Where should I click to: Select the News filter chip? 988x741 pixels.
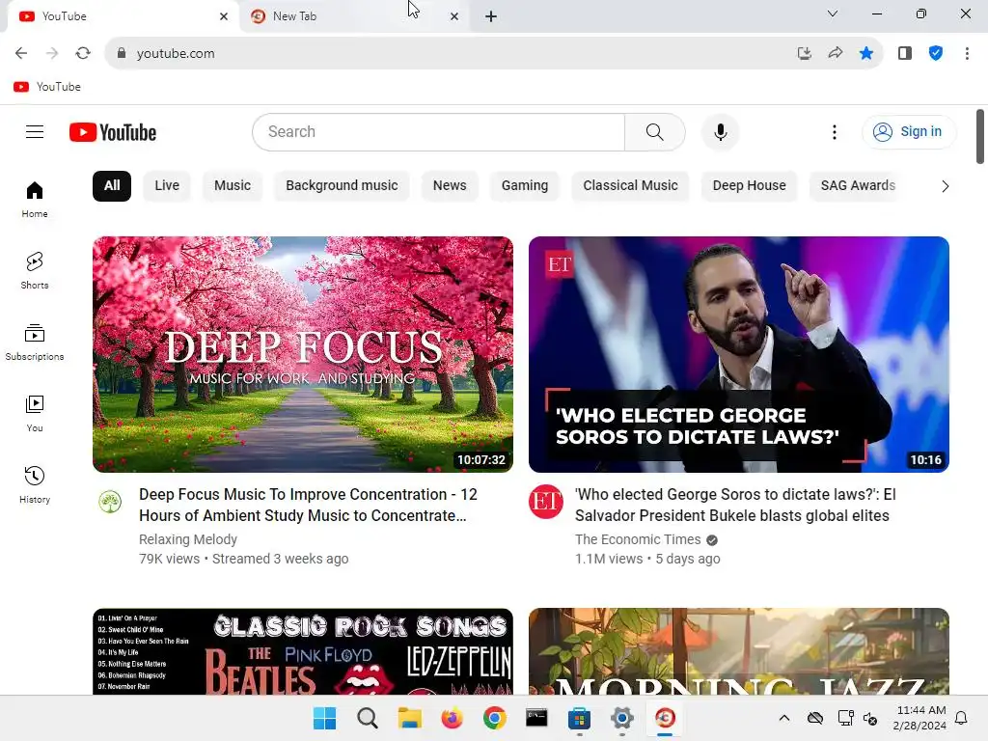tap(450, 186)
